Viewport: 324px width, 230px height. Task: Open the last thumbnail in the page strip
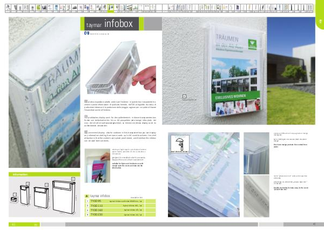coord(310,9)
